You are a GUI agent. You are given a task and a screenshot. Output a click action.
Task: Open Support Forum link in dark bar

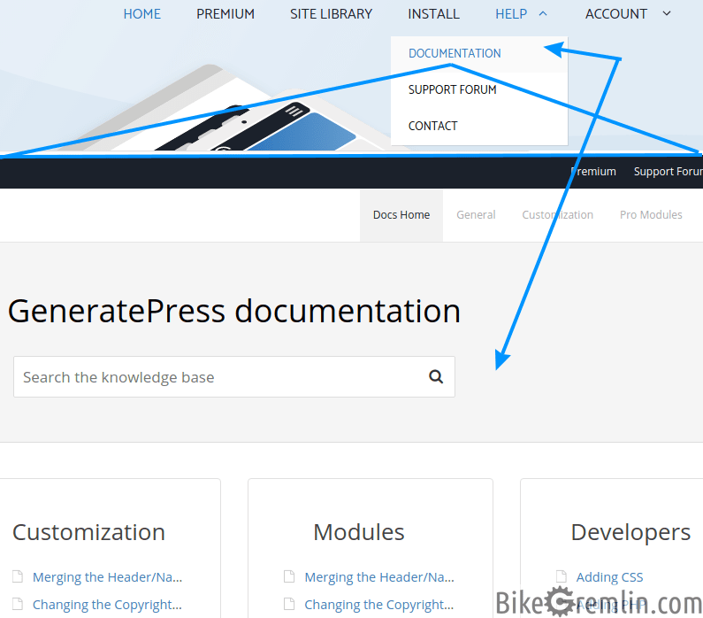(x=668, y=172)
